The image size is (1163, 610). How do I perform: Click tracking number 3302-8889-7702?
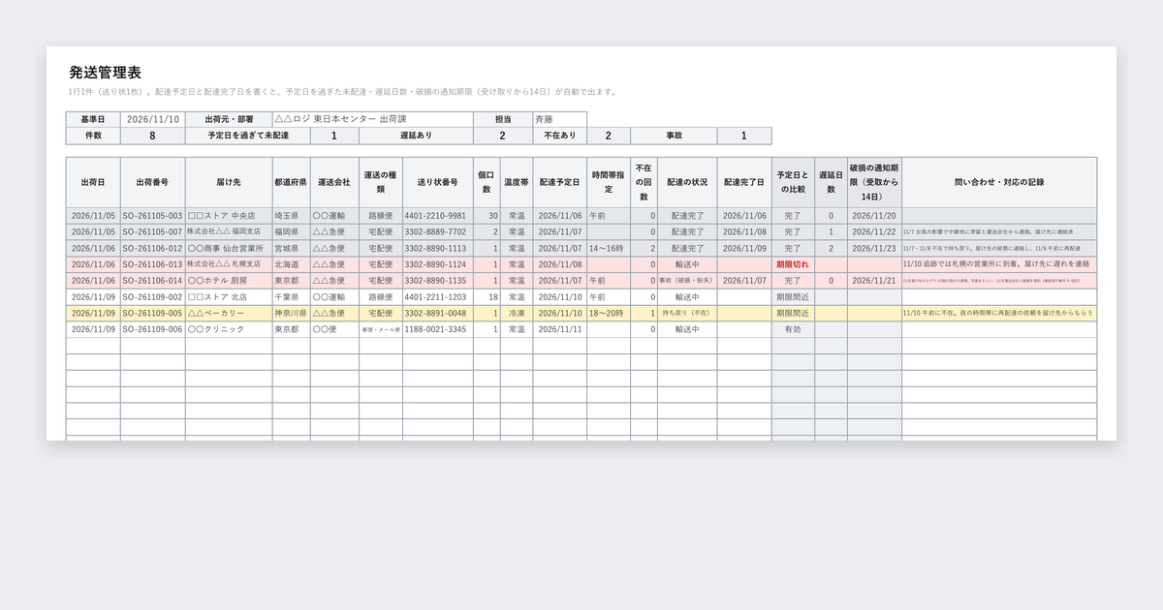[x=437, y=232]
